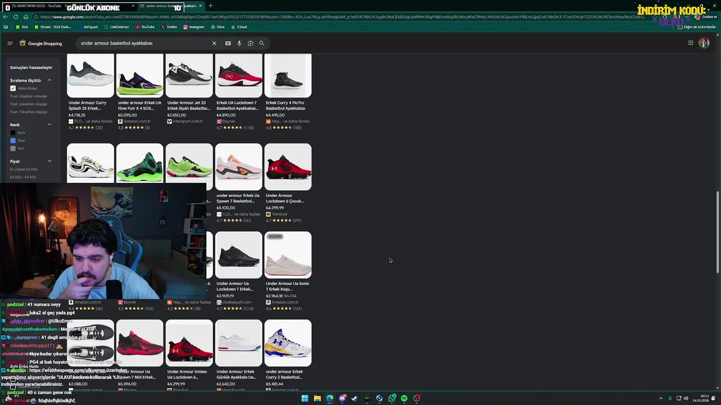
Task: Run the search with the magnifier icon
Action: point(261,43)
